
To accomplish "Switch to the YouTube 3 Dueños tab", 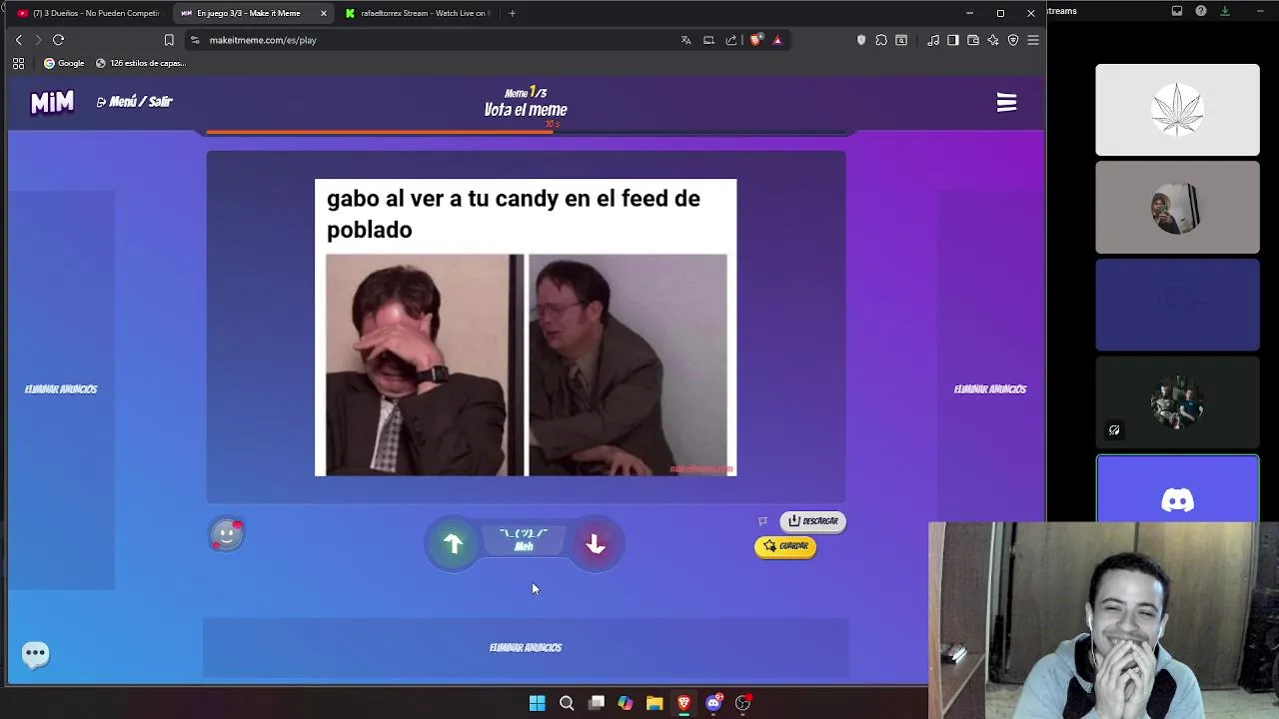I will point(90,13).
